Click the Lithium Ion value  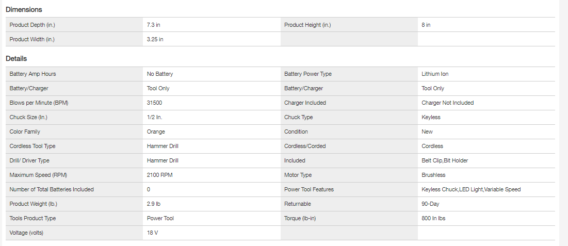tap(435, 74)
